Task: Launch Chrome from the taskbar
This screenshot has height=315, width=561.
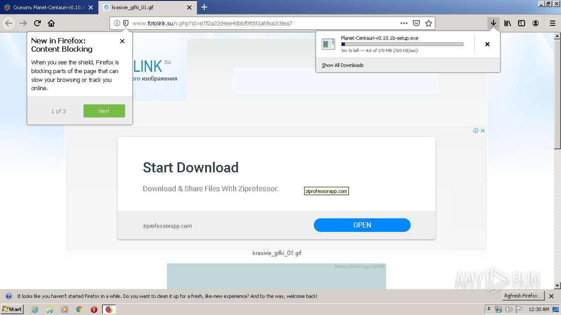Action: 79,309
